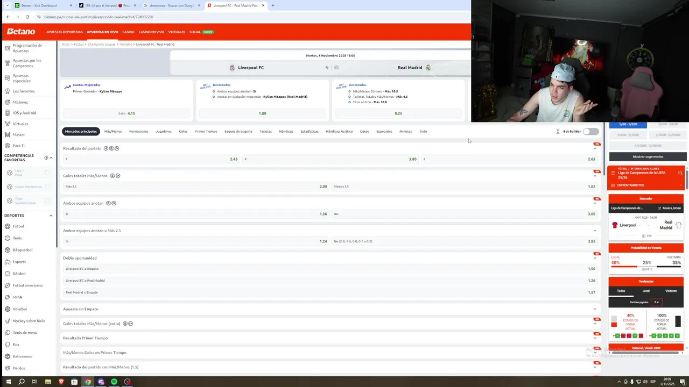689x387 pixels.
Task: Expand the Apuesta sin Empate market
Action: coord(595,309)
